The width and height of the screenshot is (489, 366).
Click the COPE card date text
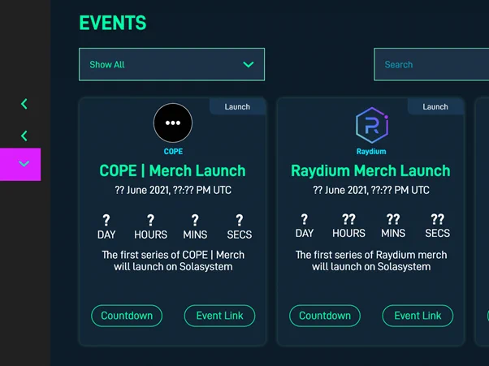click(x=173, y=191)
